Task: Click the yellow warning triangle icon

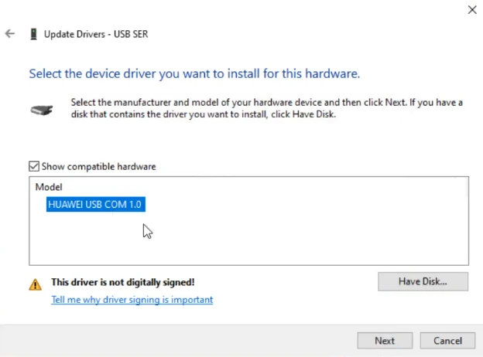Action: 35,284
